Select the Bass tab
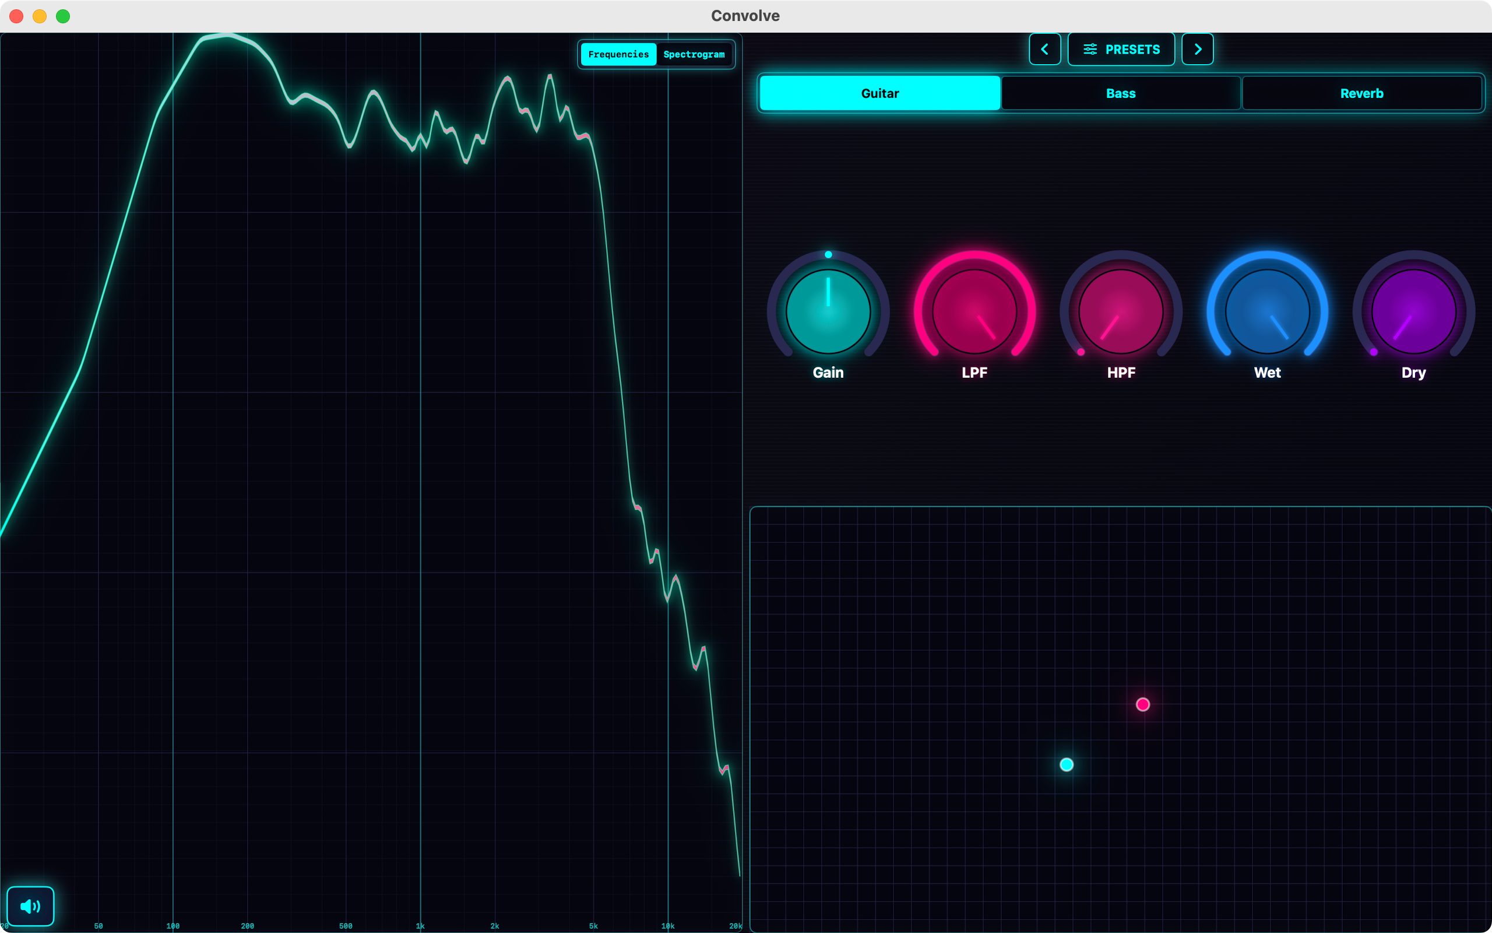The height and width of the screenshot is (933, 1492). [1121, 93]
